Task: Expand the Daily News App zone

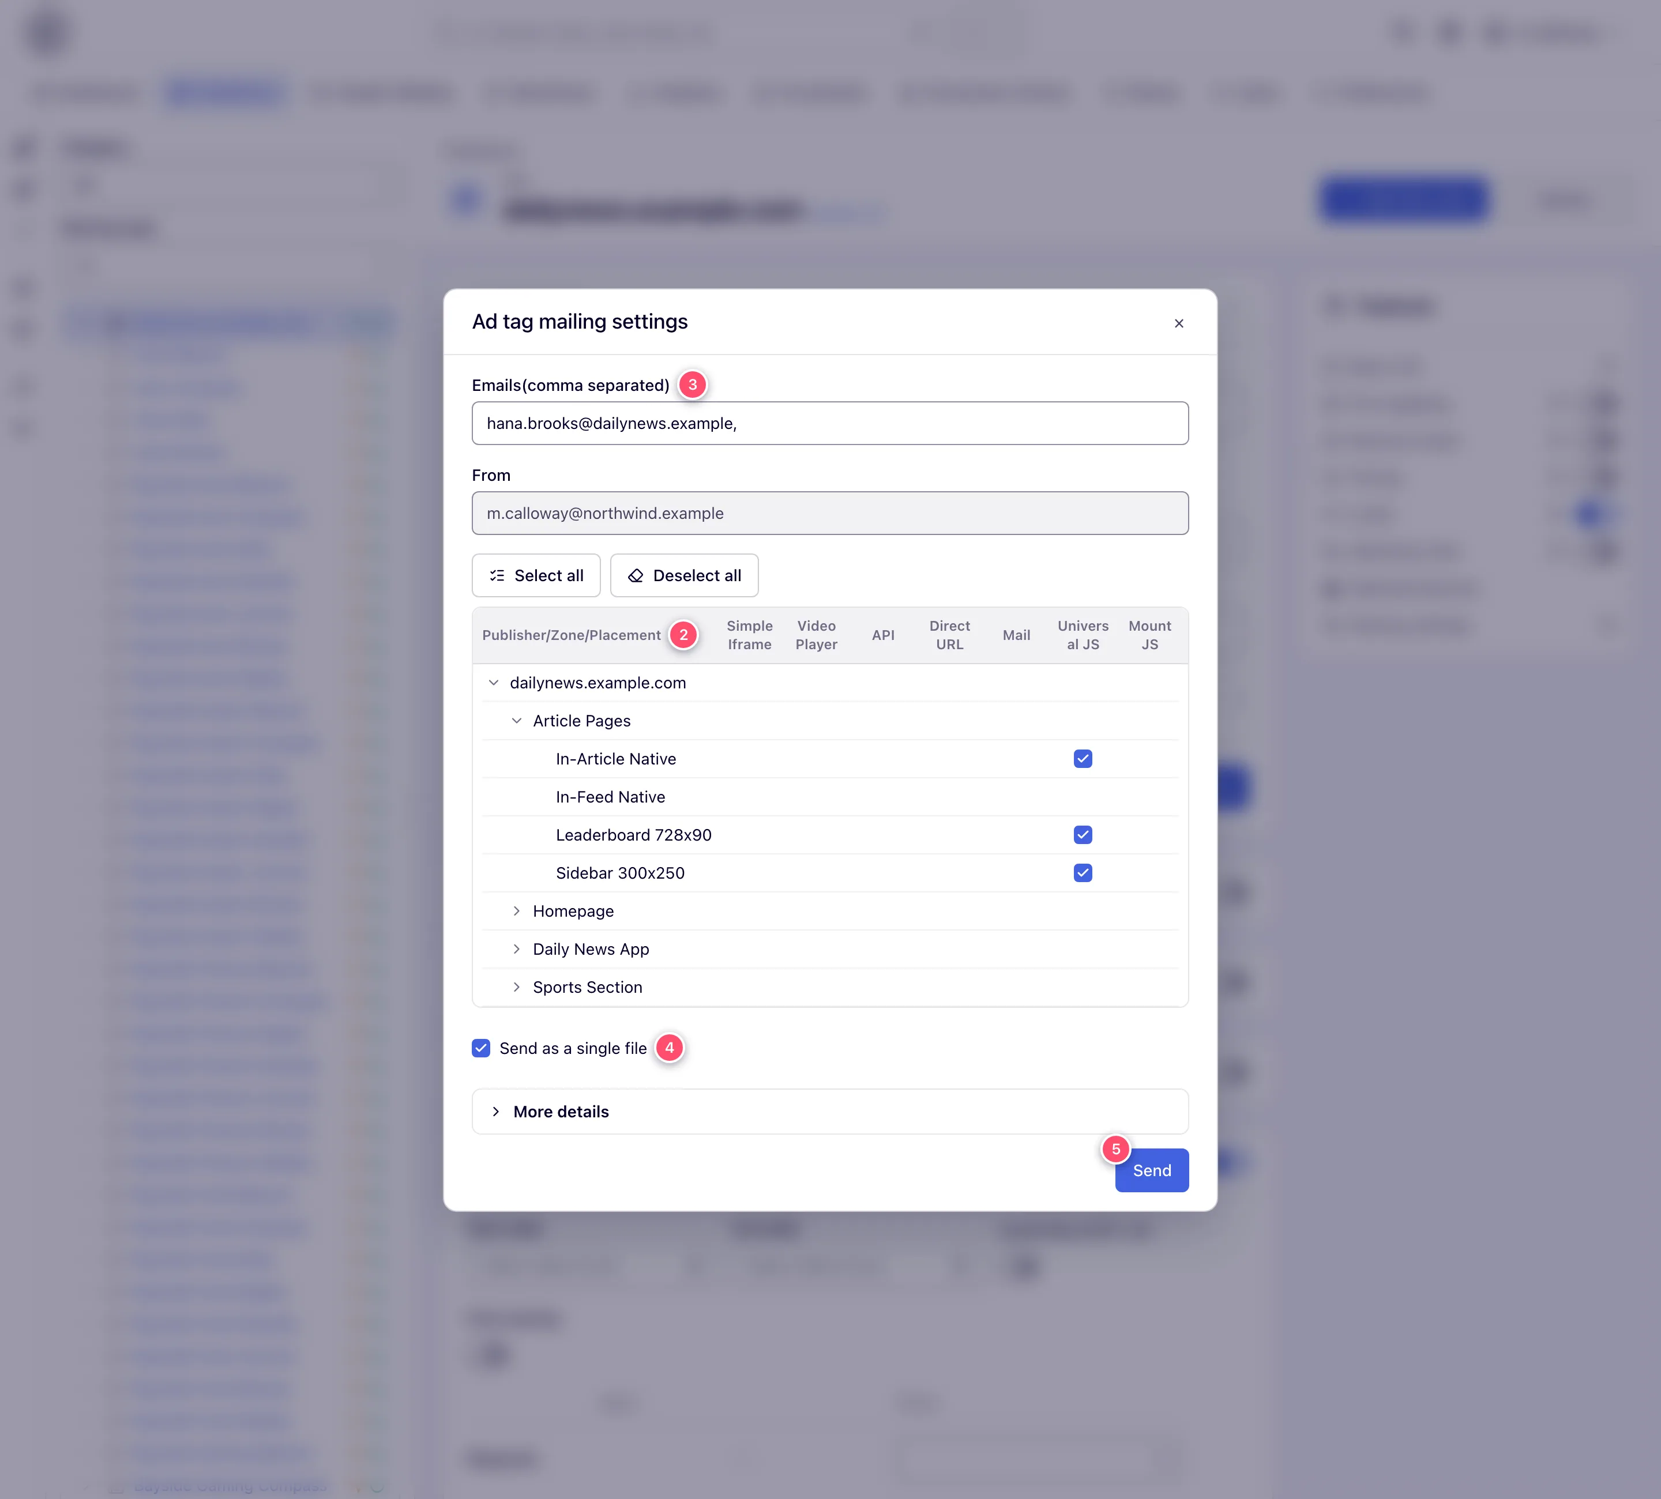Action: 517,949
